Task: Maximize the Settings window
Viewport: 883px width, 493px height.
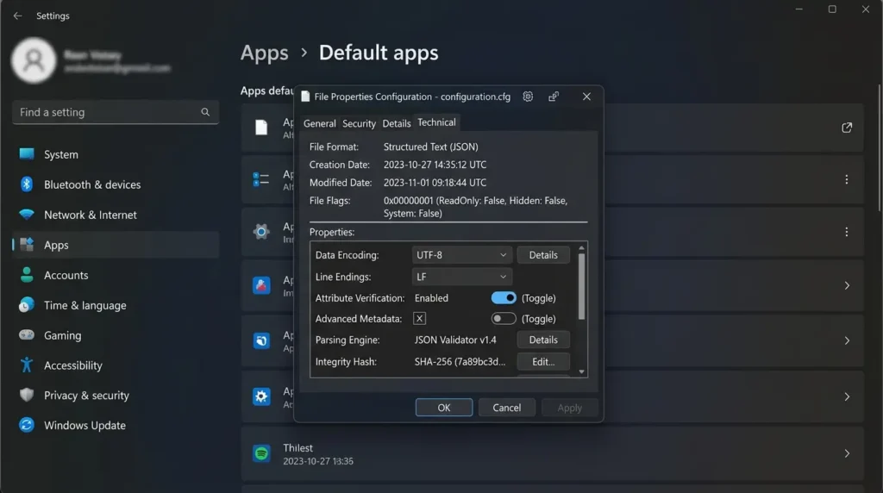Action: coord(832,9)
